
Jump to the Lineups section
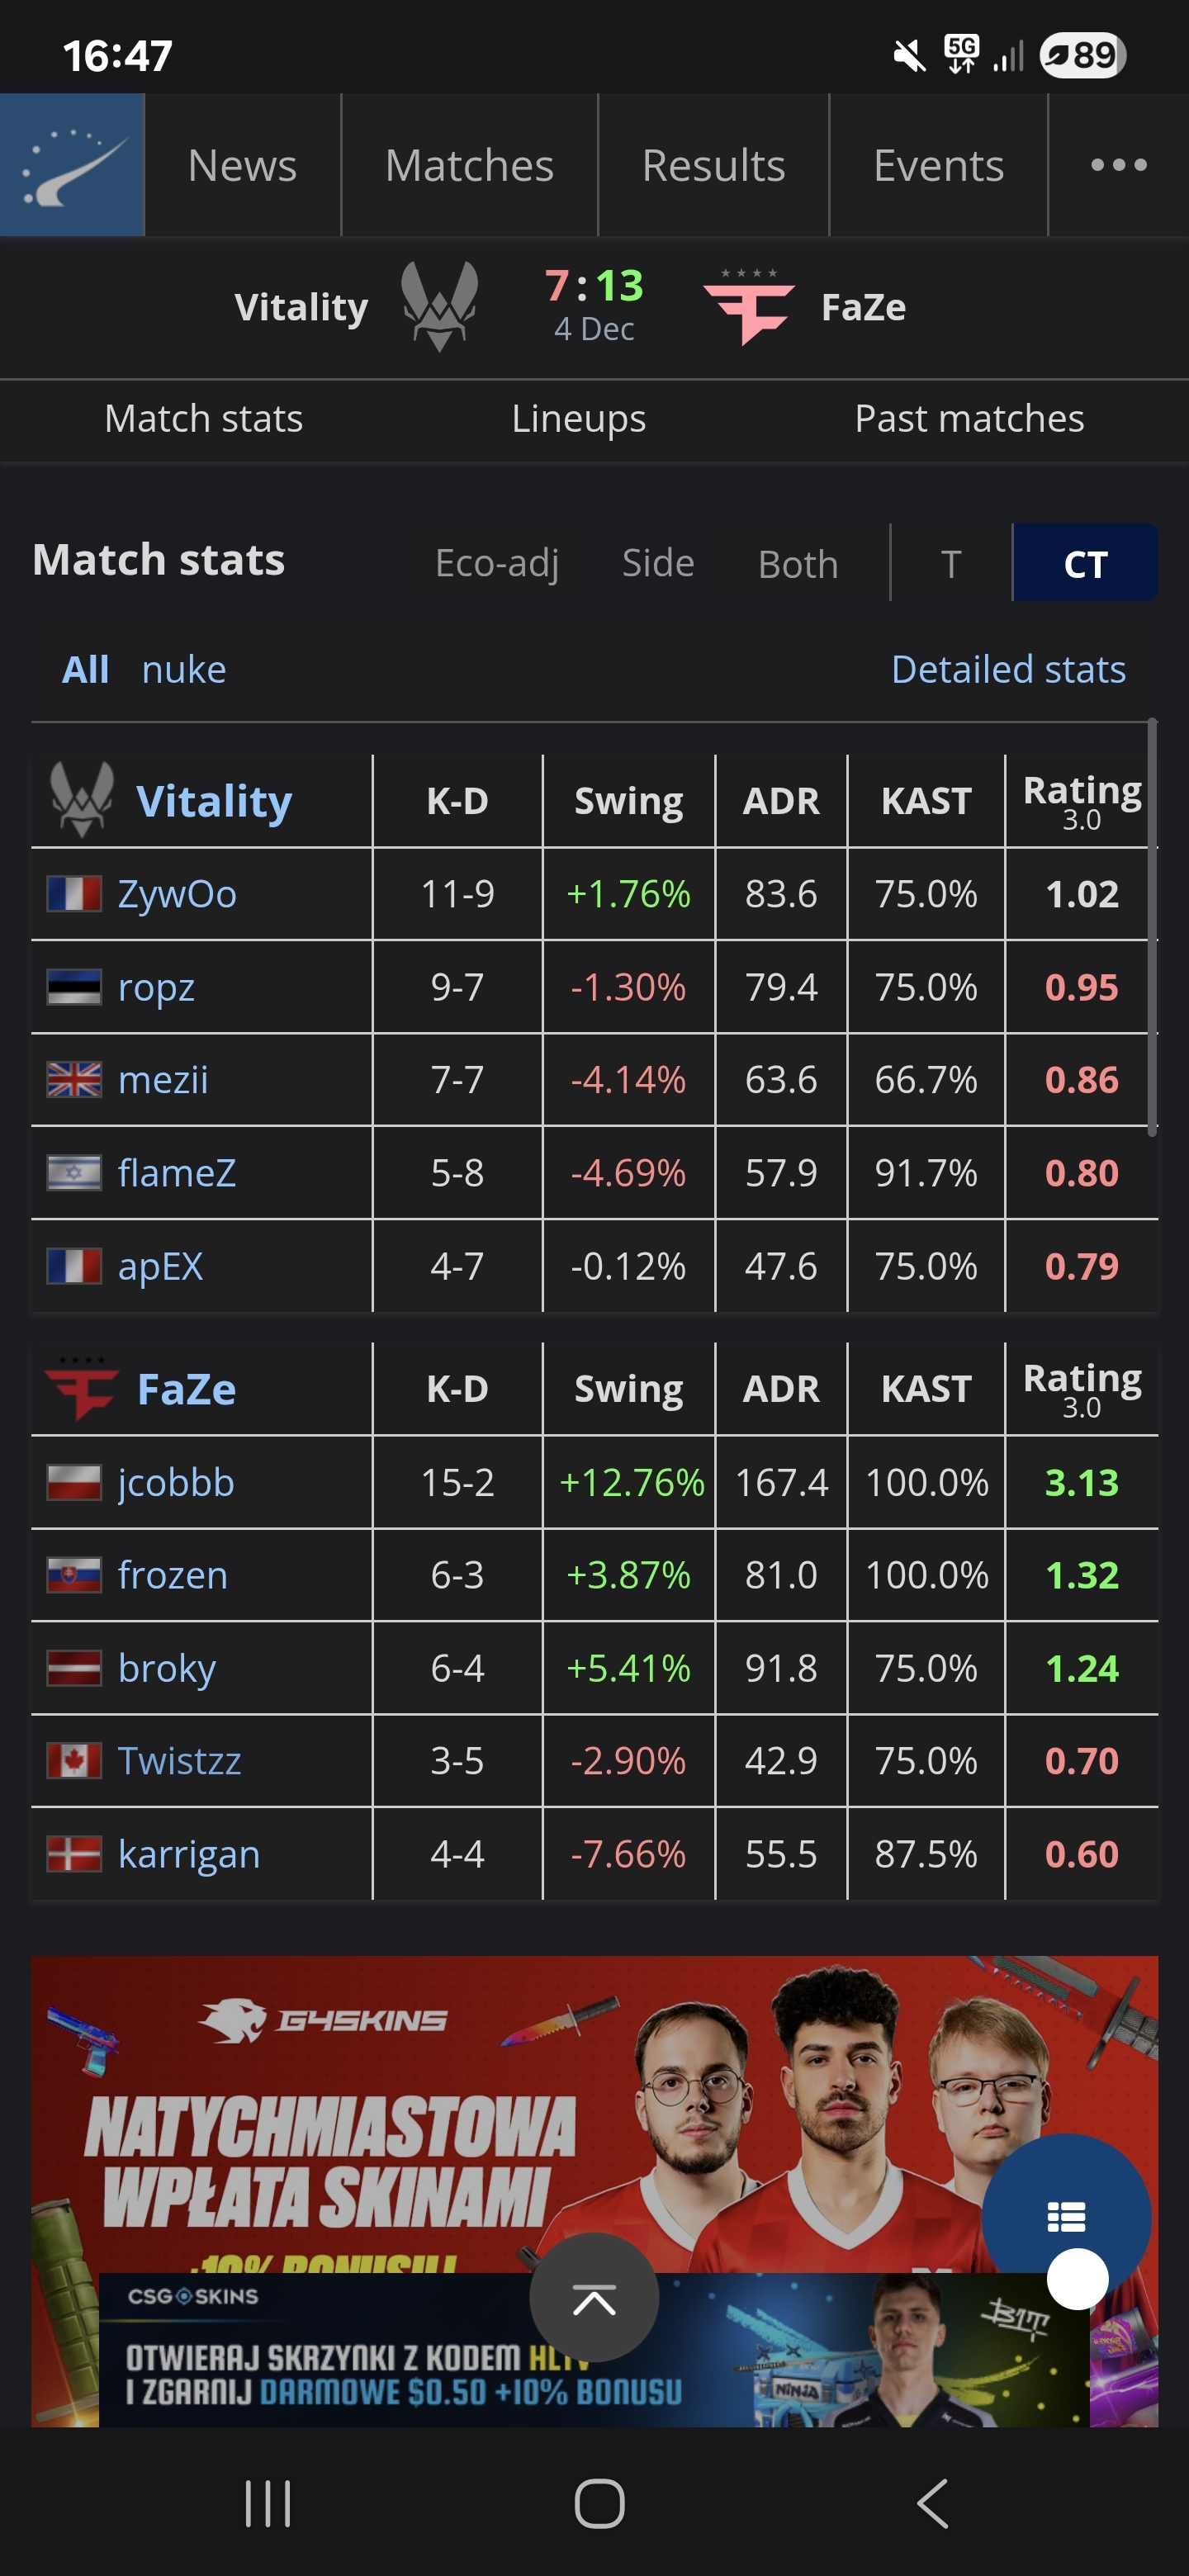(578, 419)
